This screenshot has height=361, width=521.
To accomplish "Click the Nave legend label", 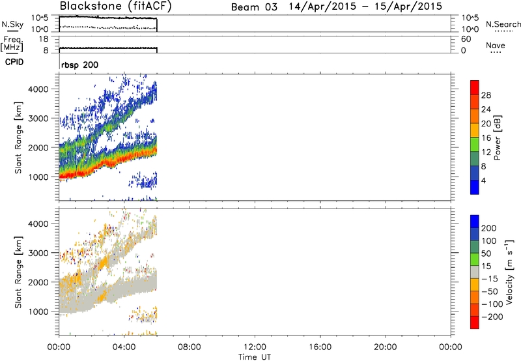I will point(496,46).
